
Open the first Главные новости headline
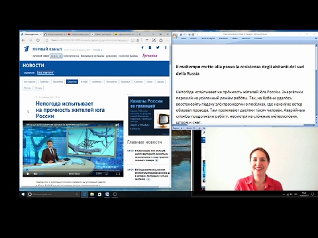[x=152, y=155]
